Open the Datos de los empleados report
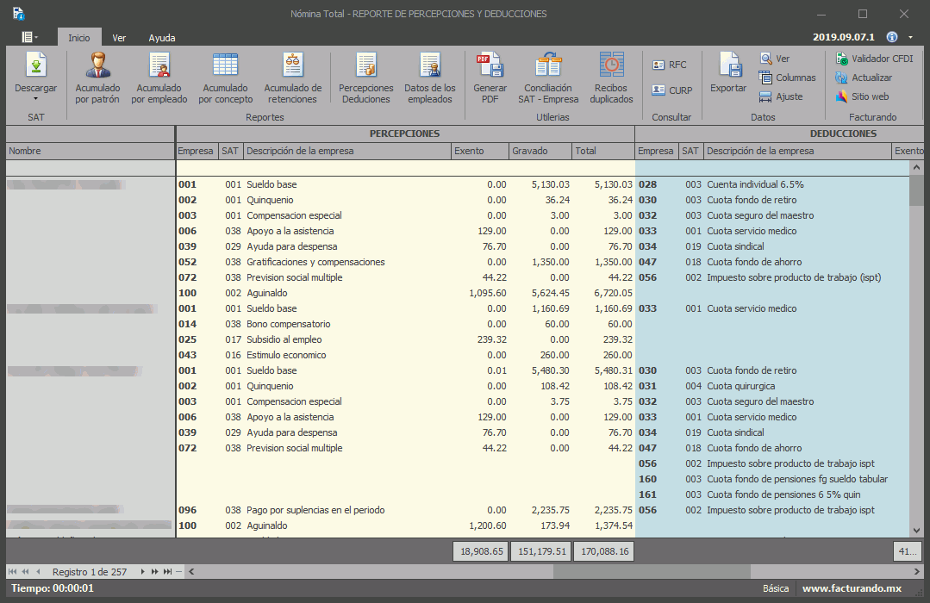The height and width of the screenshot is (603, 930). tap(429, 66)
